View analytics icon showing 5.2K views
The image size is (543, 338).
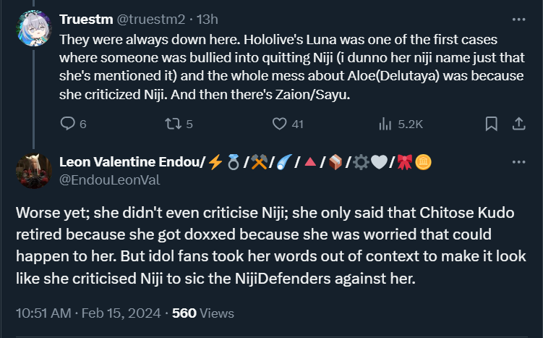(x=385, y=124)
